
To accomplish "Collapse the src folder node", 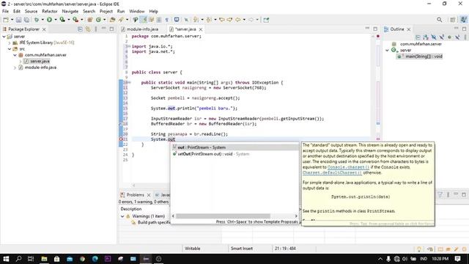I will [x=10, y=49].
